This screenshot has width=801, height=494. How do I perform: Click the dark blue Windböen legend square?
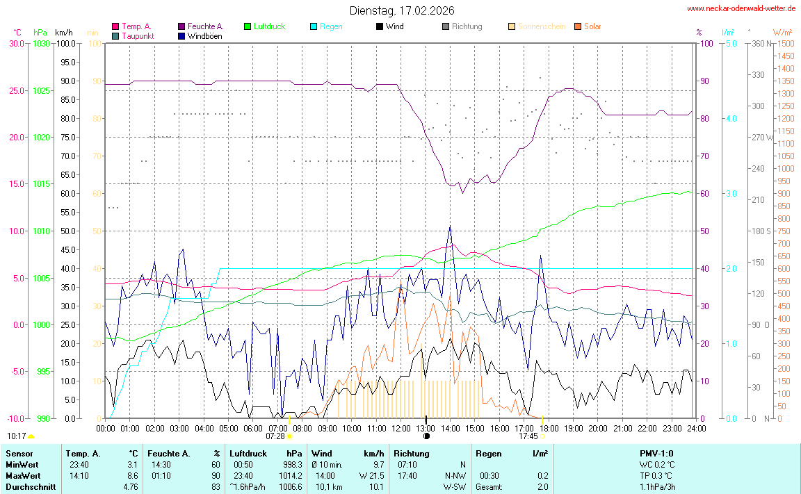(181, 36)
